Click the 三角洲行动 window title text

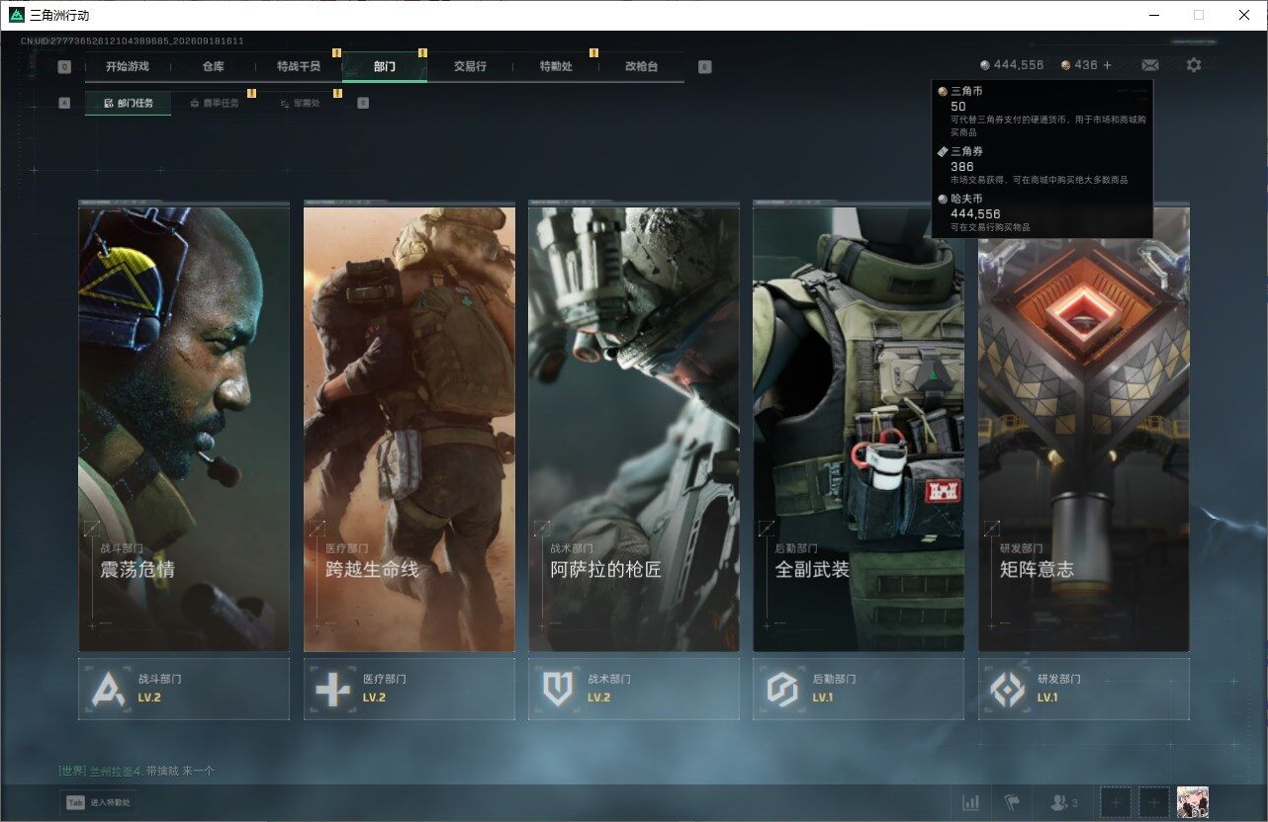click(x=59, y=15)
